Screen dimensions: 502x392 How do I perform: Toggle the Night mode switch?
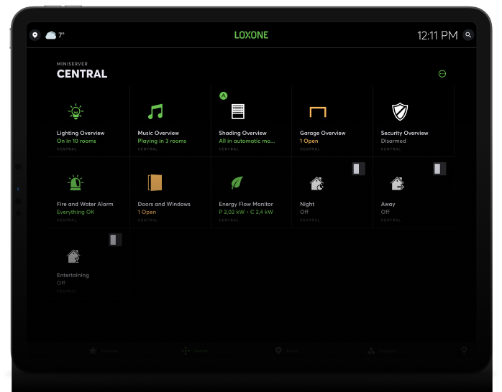click(x=359, y=169)
